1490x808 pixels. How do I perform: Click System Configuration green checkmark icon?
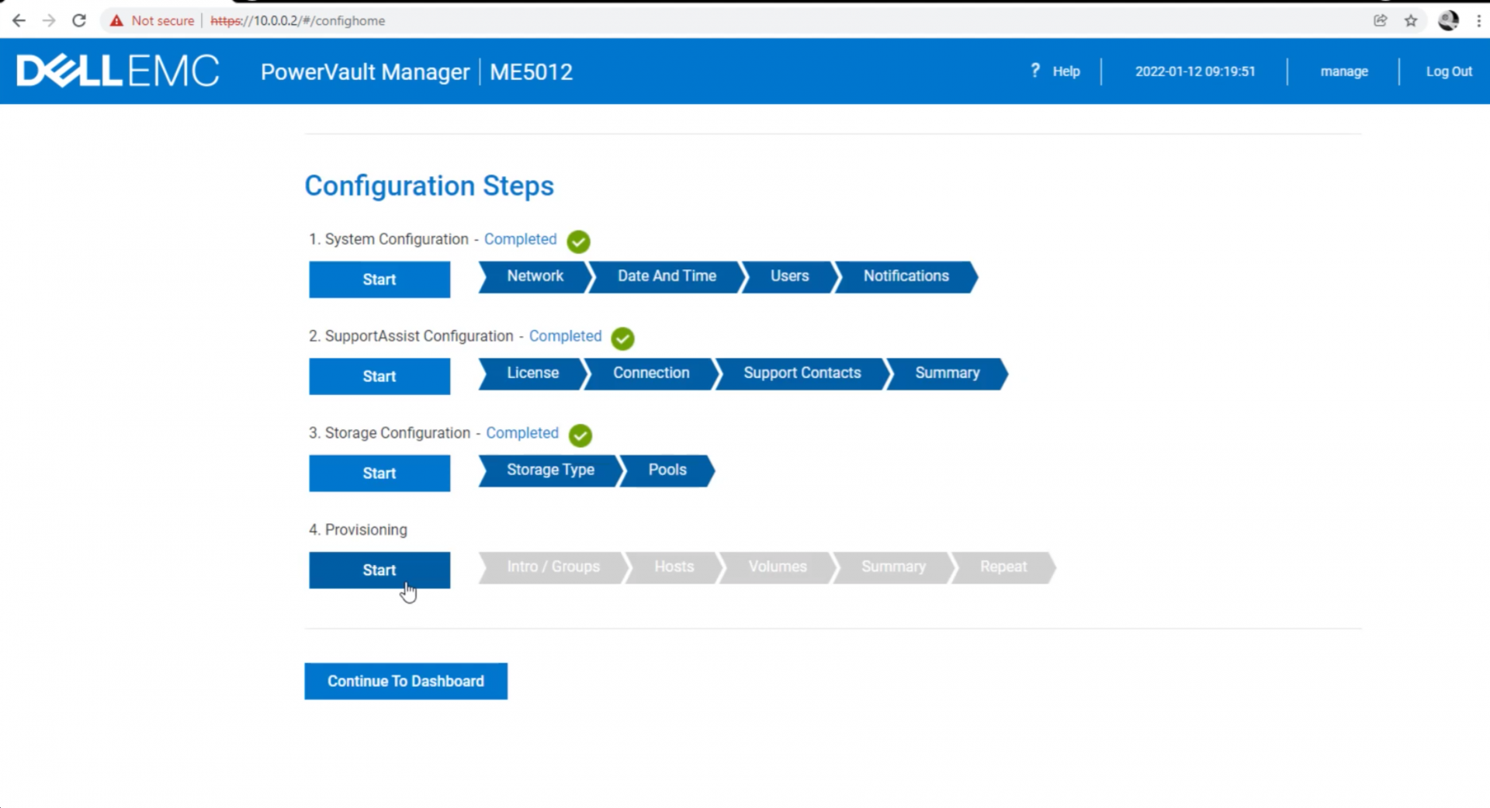578,241
